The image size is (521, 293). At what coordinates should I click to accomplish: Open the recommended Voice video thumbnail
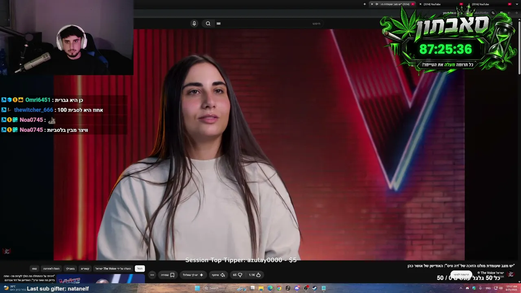coord(101,279)
